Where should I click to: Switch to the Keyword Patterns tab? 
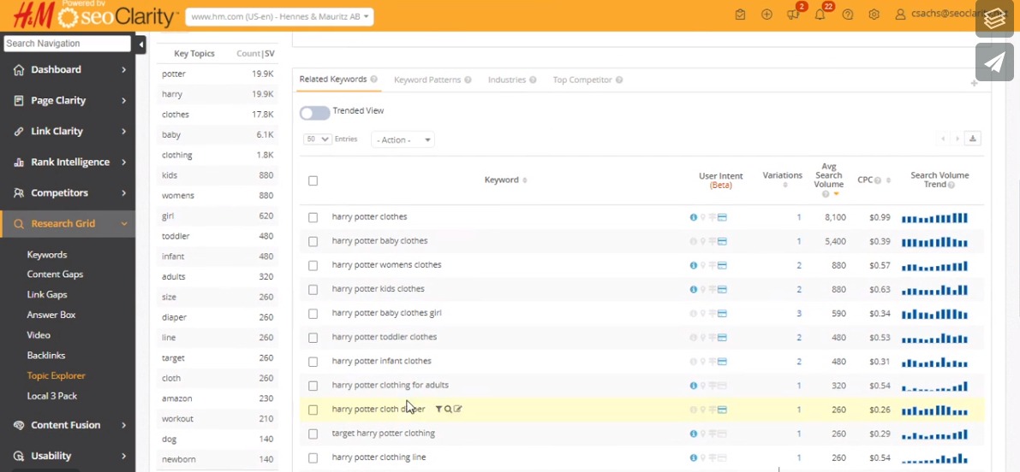click(x=427, y=80)
